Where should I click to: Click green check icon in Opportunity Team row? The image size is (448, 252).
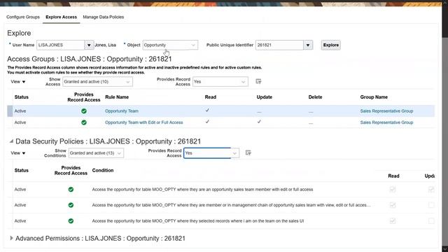coord(84,111)
